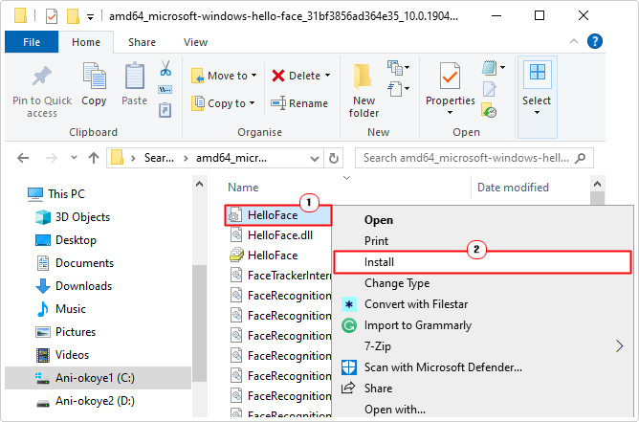Image resolution: width=639 pixels, height=422 pixels.
Task: Choose Import to Grammarly
Action: 483,325
